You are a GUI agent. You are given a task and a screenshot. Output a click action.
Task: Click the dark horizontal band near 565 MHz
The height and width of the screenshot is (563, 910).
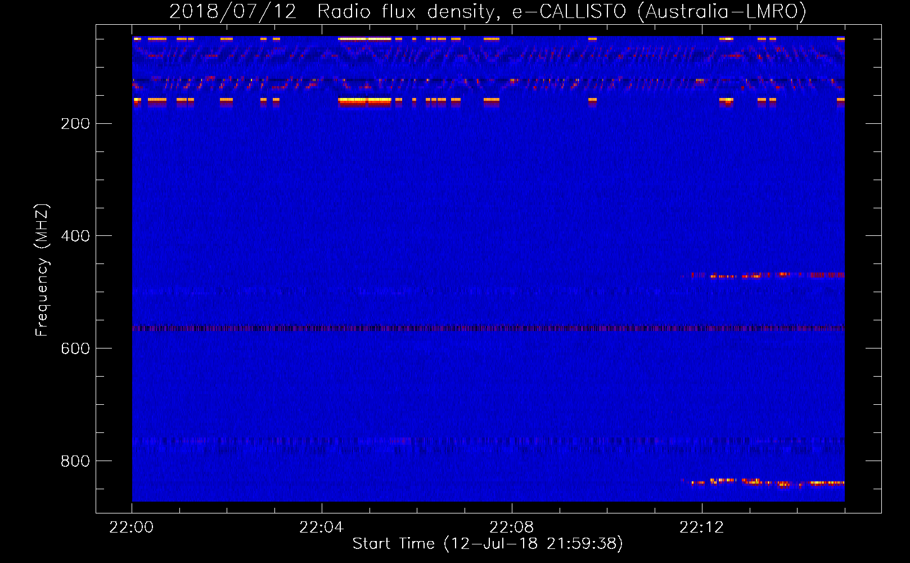pyautogui.click(x=488, y=328)
